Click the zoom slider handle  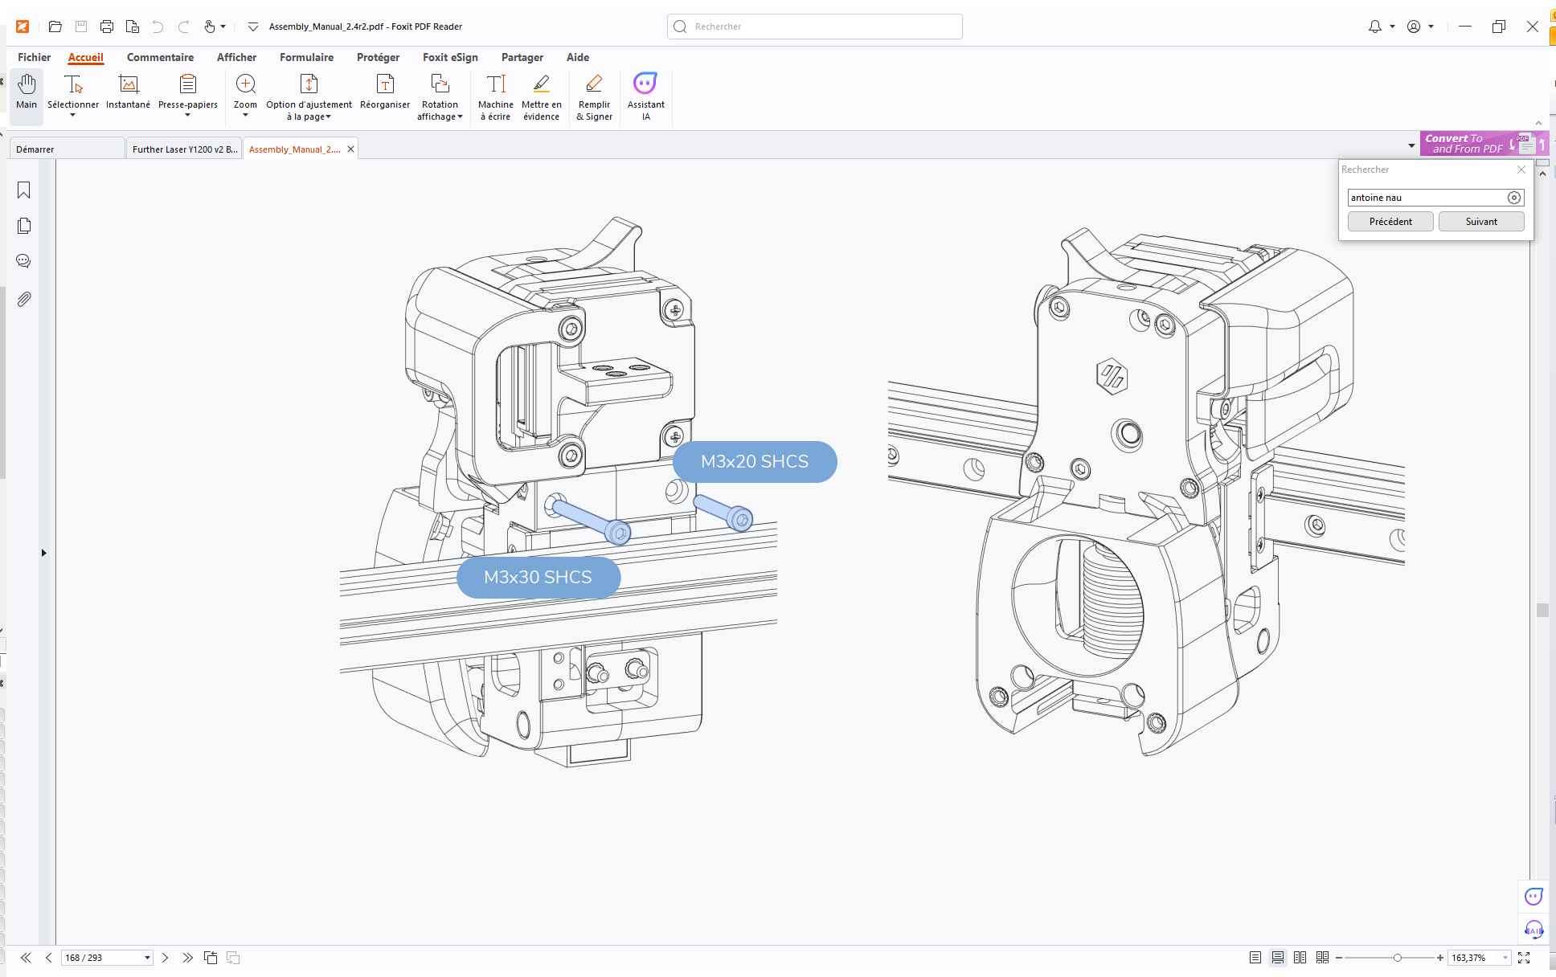[1398, 958]
